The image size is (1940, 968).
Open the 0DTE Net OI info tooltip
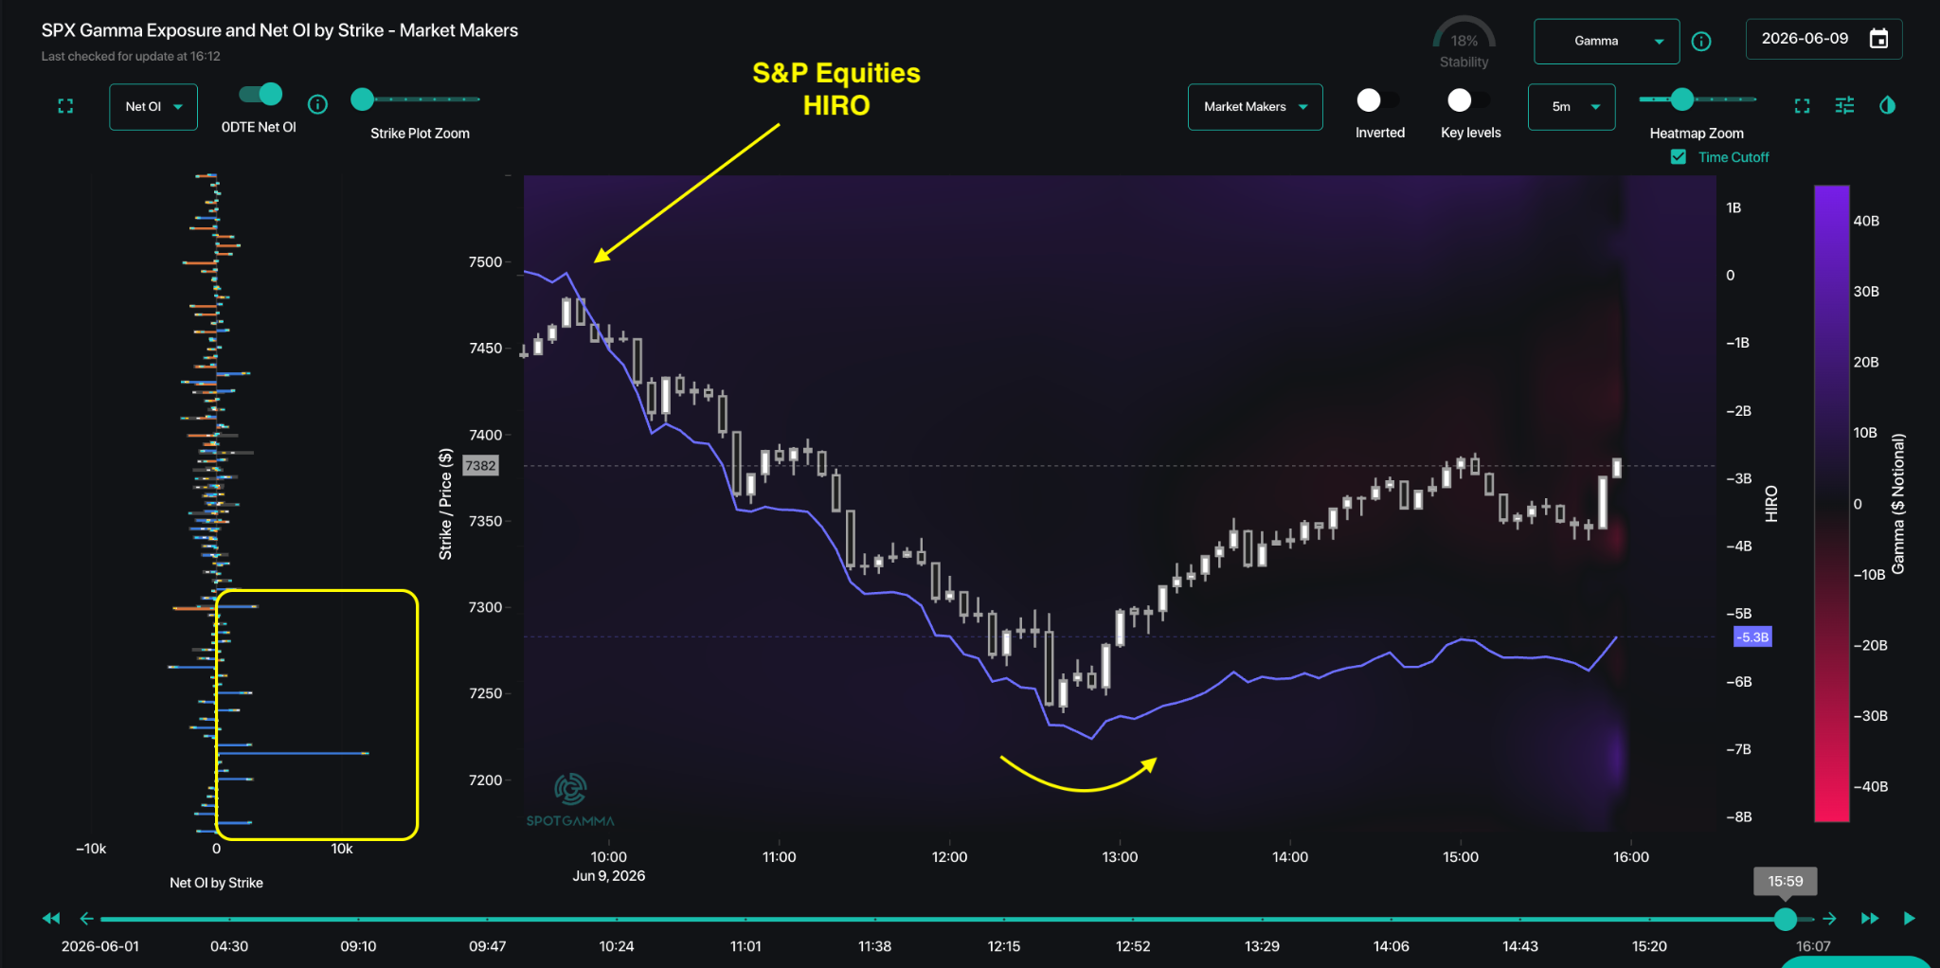coord(318,104)
